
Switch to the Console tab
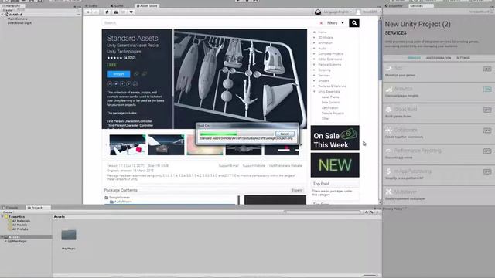(10, 208)
